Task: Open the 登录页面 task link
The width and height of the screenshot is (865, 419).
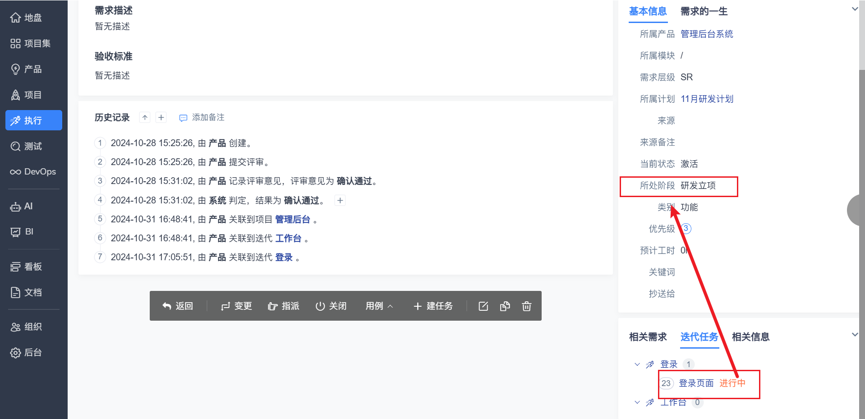Action: point(696,383)
